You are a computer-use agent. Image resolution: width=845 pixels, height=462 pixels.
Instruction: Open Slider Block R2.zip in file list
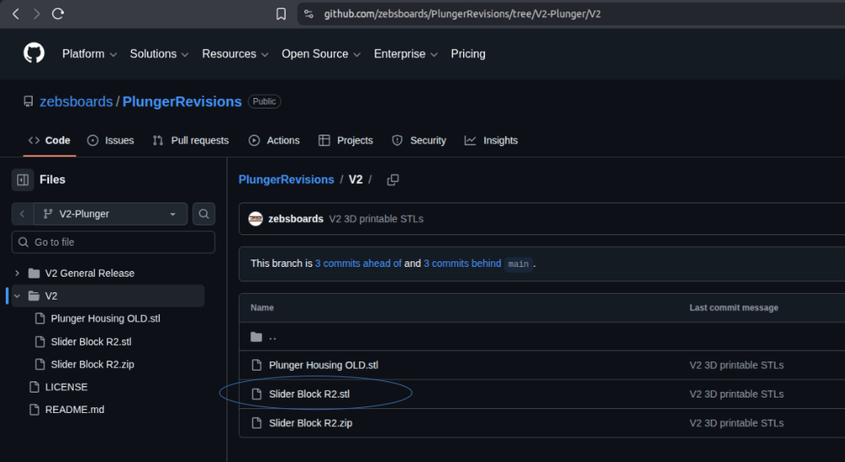click(x=310, y=423)
